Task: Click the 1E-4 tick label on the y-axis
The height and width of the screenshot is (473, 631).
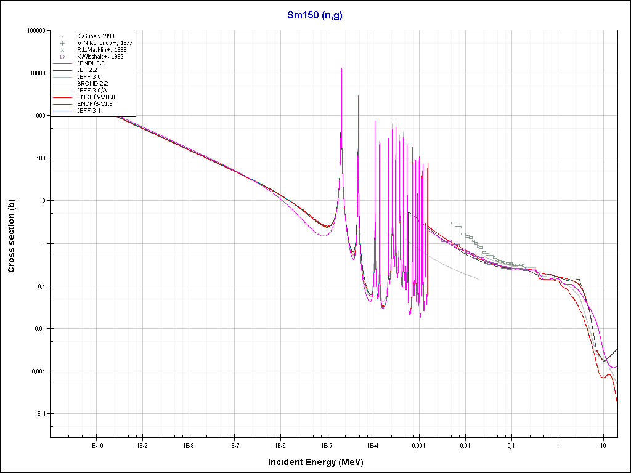Action: (x=40, y=414)
